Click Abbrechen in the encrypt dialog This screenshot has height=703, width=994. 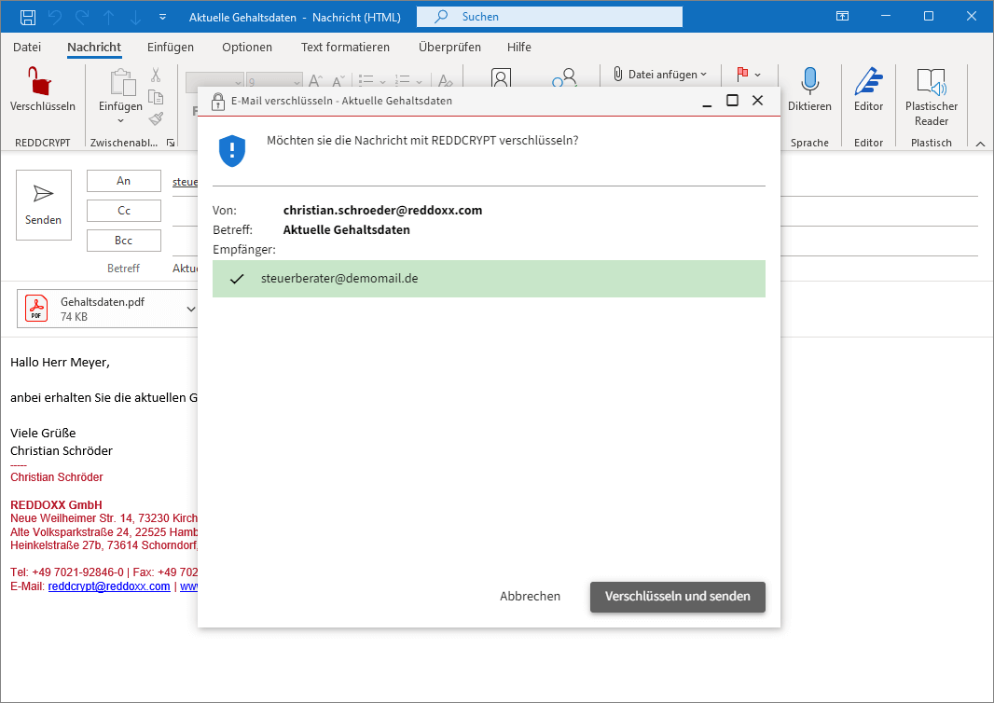pyautogui.click(x=530, y=597)
